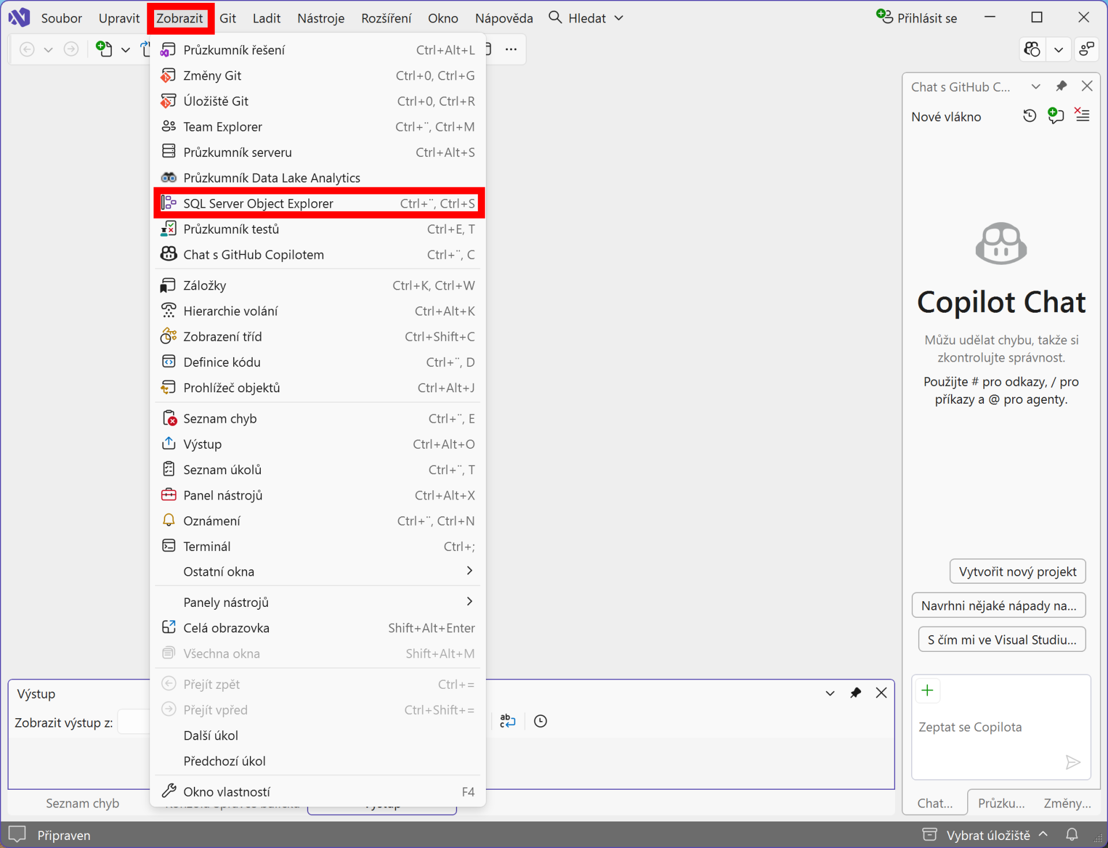Click SQL Server Object Explorer icon
1108x848 pixels.
coord(169,203)
